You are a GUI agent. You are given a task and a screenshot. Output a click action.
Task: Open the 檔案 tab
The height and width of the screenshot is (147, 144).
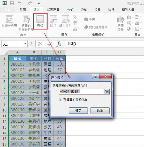click(7, 10)
